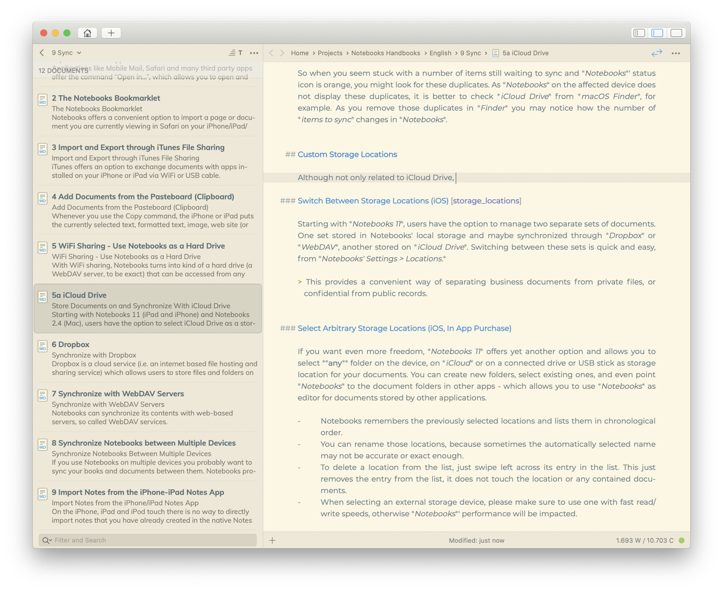Click markdown icon of 5a iCloud Drive
Viewport: 723px width, 591px height.
pyautogui.click(x=42, y=297)
